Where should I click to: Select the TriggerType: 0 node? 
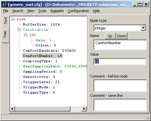point(39,93)
